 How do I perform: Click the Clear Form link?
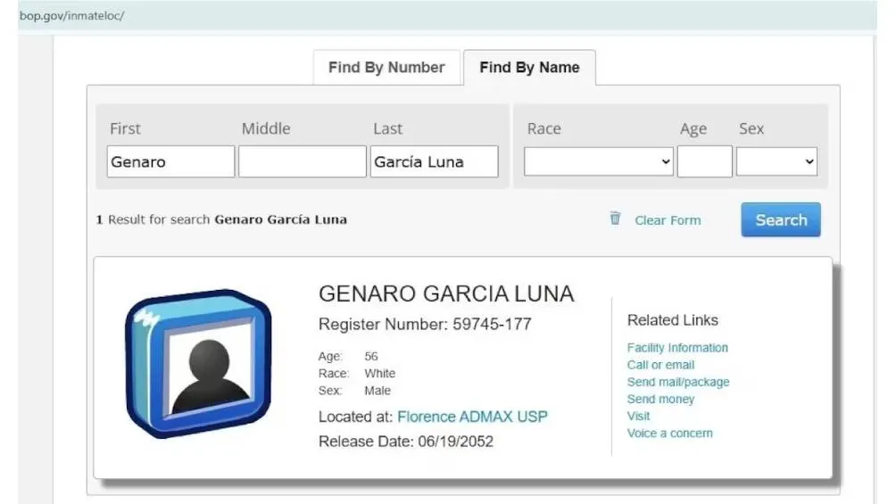pos(668,220)
